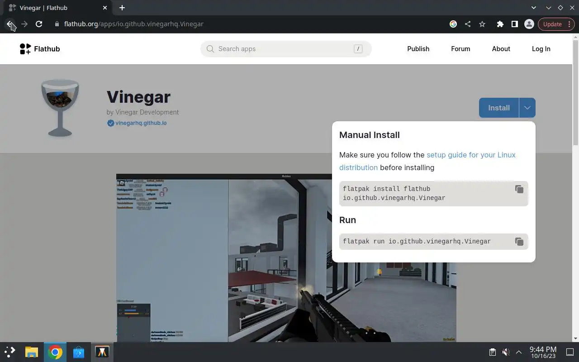The height and width of the screenshot is (362, 579).
Task: Click the flatpak run command text
Action: point(417,242)
